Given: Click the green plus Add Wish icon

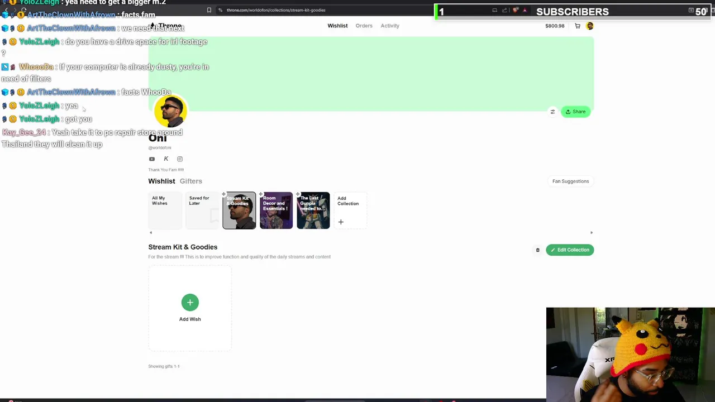Looking at the screenshot, I should point(190,303).
